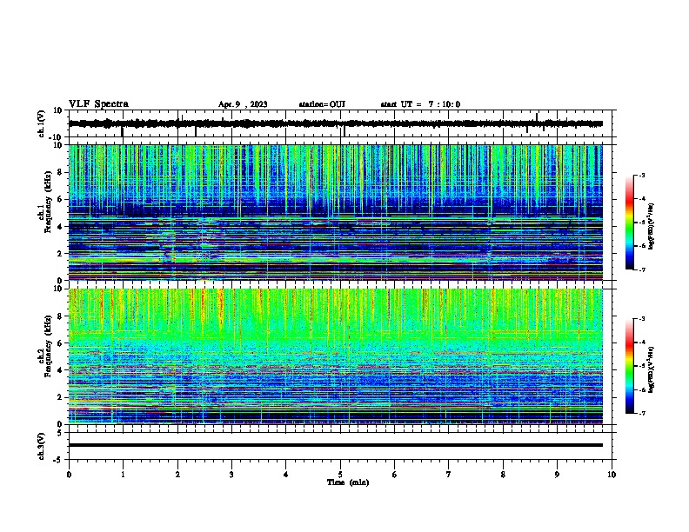Select the ch.2 colorbar "log(PSD)" label

pos(652,369)
